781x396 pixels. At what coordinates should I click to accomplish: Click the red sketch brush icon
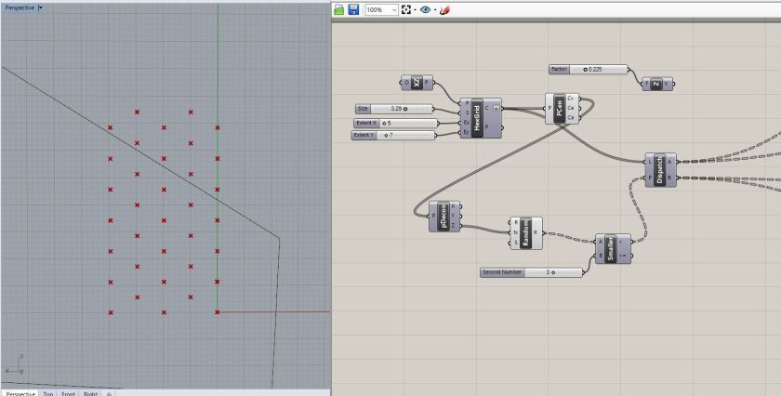tap(444, 9)
